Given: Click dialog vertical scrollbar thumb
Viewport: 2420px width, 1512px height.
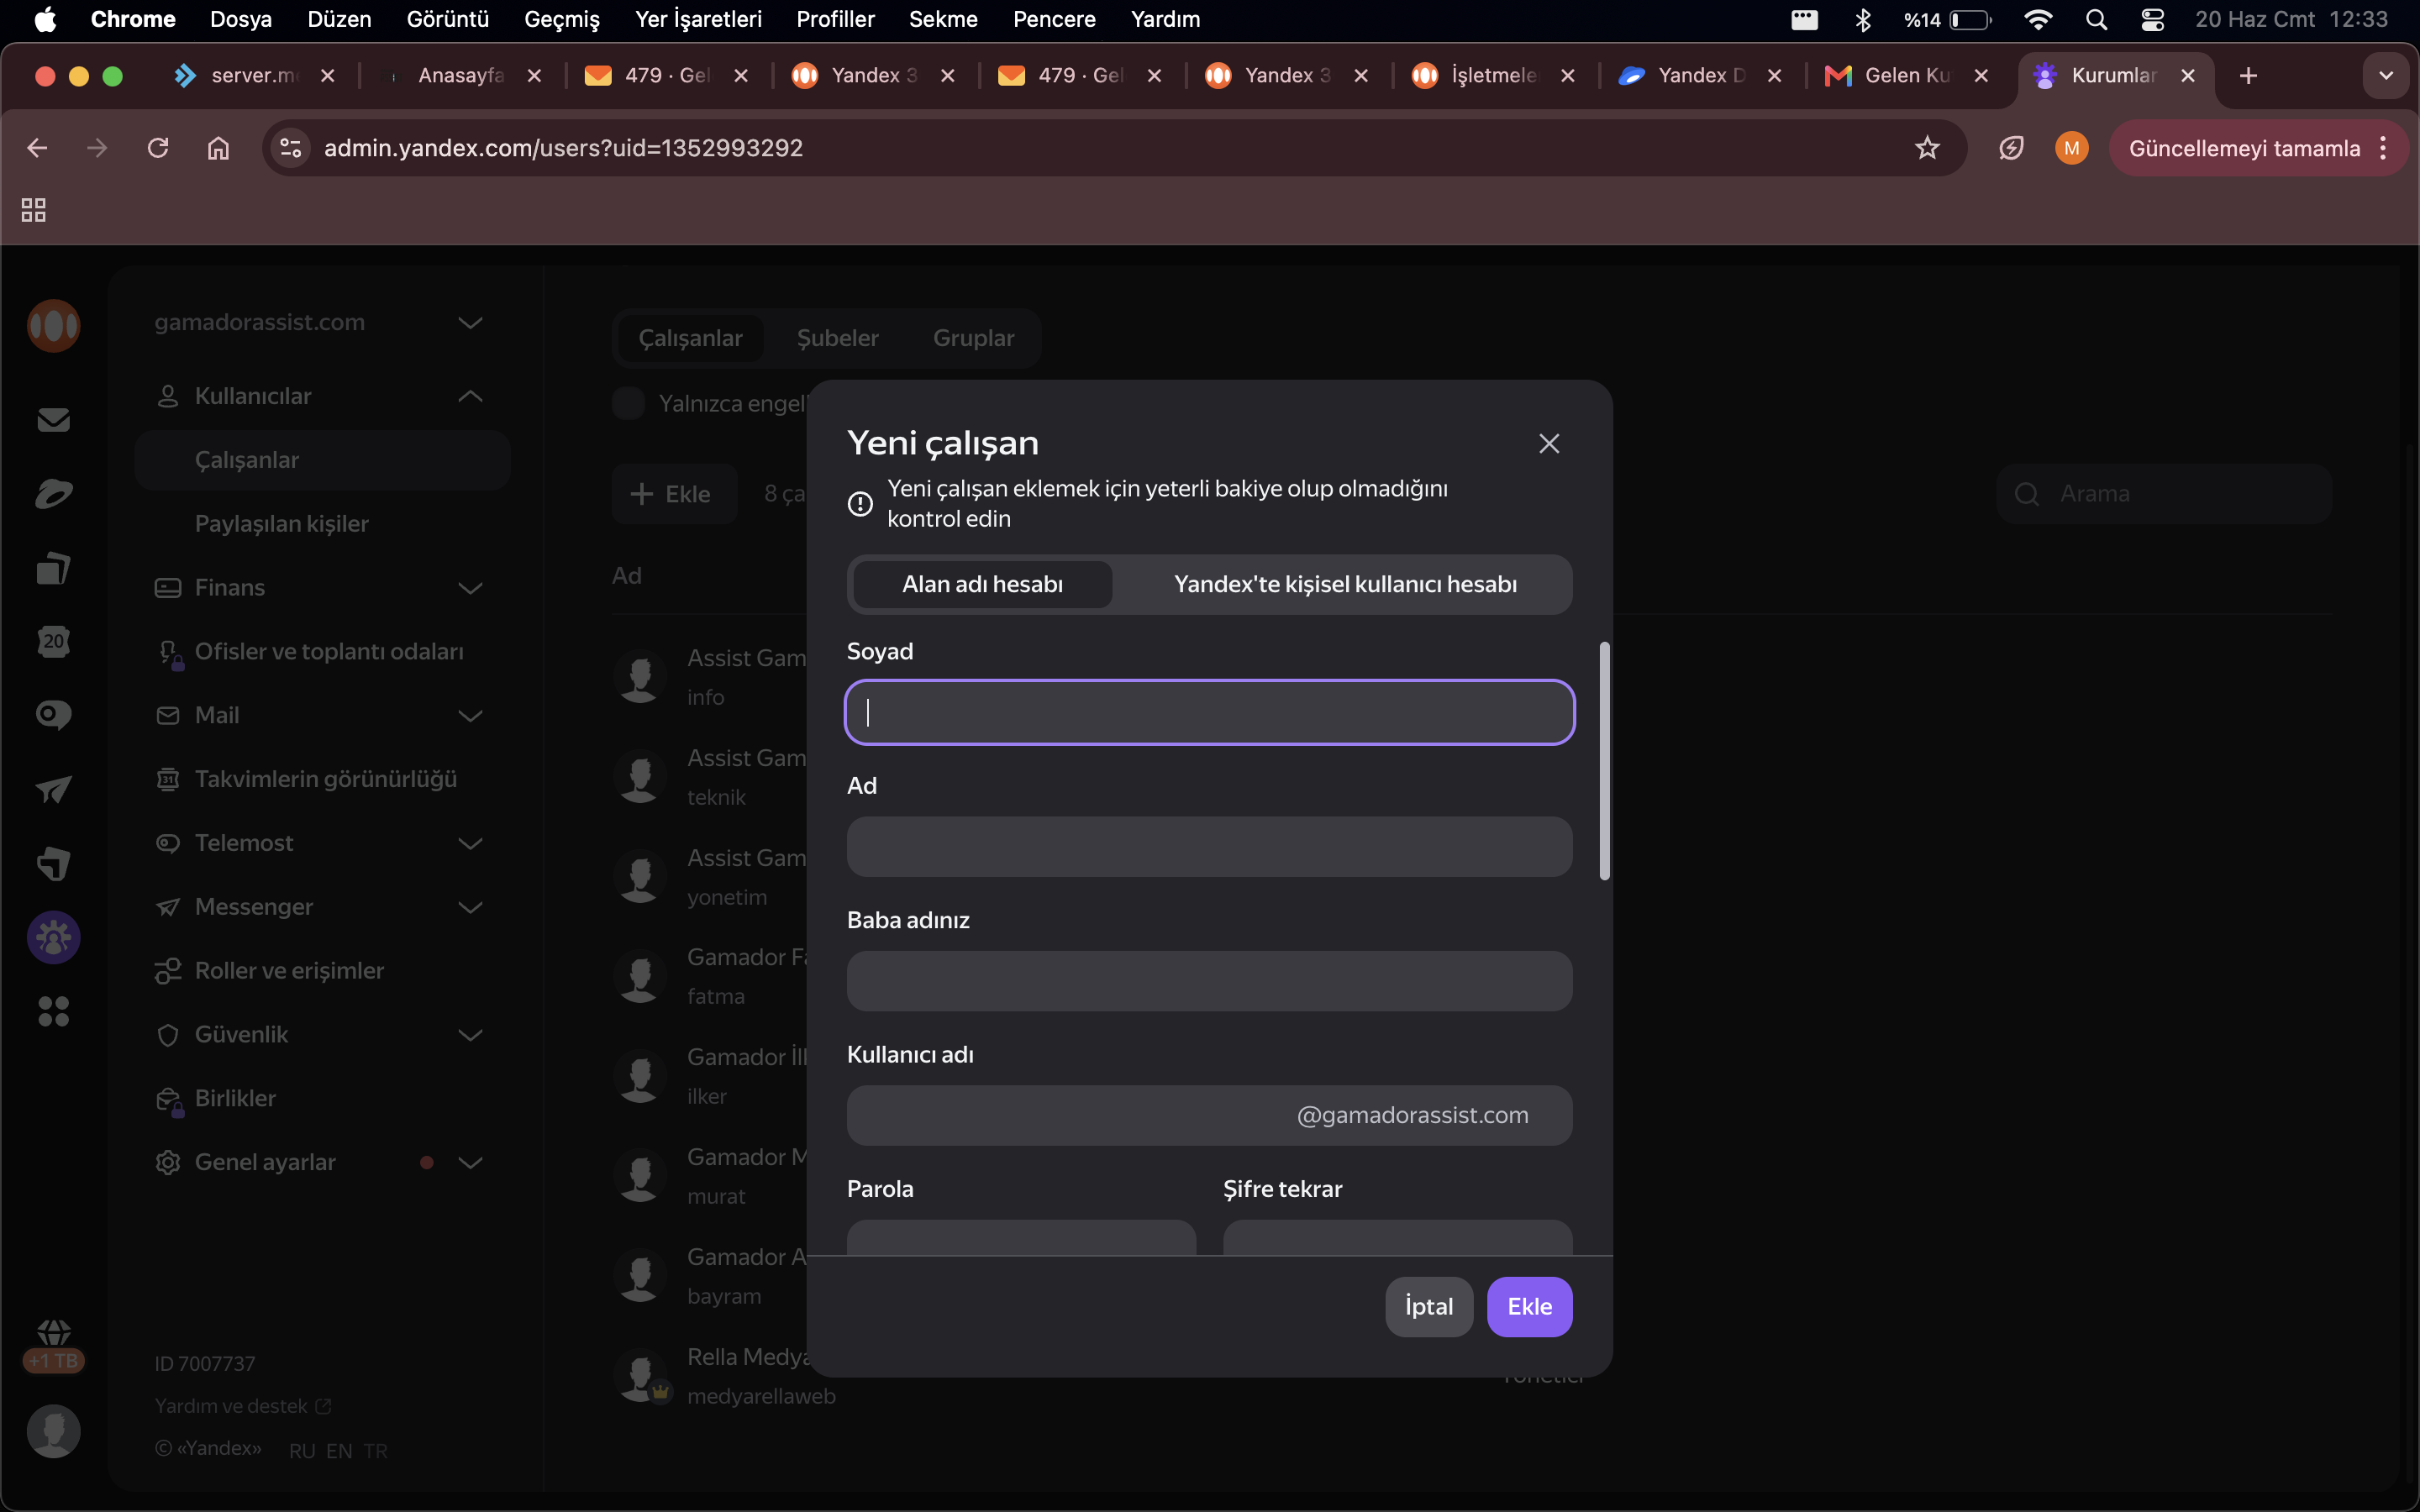Looking at the screenshot, I should point(1604,761).
